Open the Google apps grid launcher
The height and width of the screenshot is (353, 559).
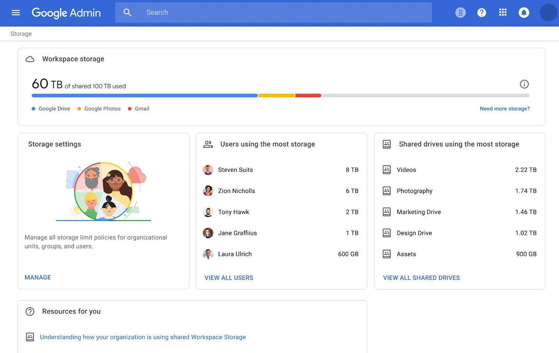(x=502, y=12)
